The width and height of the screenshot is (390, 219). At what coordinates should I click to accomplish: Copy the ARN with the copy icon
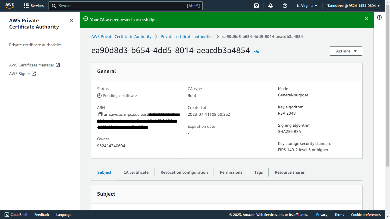100,114
